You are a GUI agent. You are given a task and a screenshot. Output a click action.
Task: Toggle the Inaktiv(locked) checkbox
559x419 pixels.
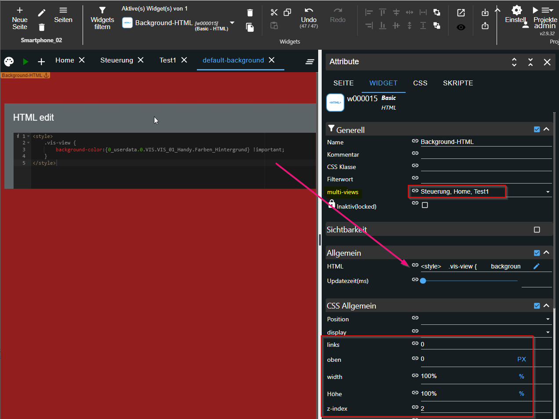pos(425,205)
